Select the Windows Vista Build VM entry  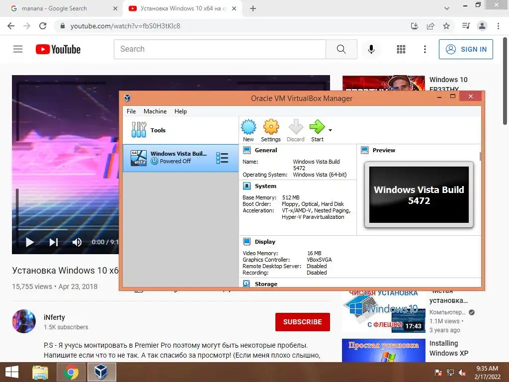(x=180, y=158)
